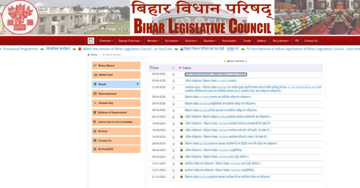Open the Provisional Programme ticker link
The image size is (360, 188).
pos(20,49)
